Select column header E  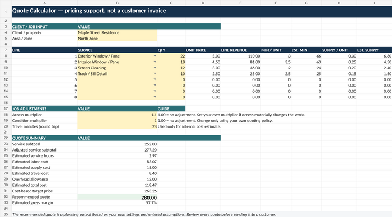(x=240, y=3)
